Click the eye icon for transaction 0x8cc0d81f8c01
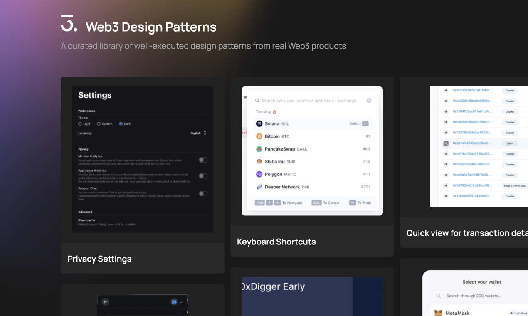 coord(446,90)
